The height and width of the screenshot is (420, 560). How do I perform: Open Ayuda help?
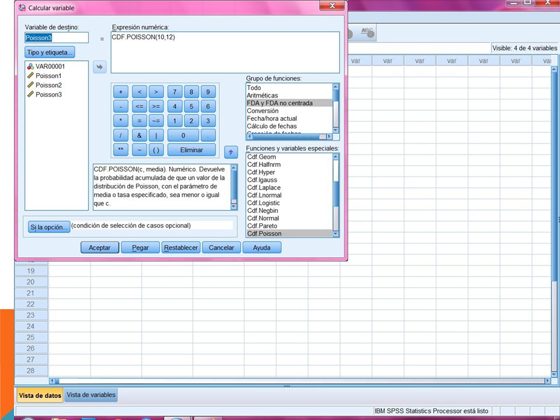[x=262, y=247]
